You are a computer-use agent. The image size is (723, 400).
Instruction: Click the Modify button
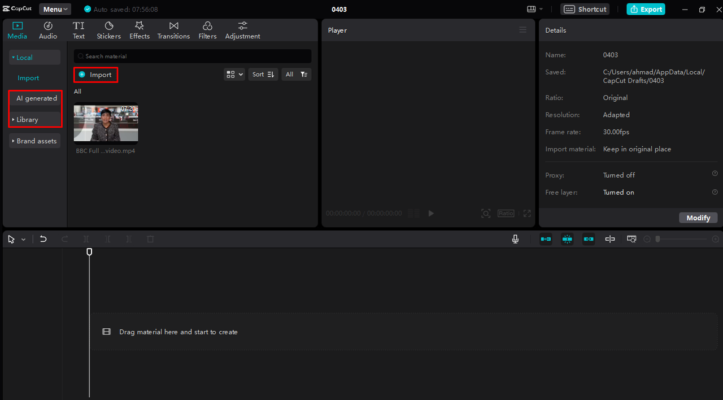[x=698, y=218]
